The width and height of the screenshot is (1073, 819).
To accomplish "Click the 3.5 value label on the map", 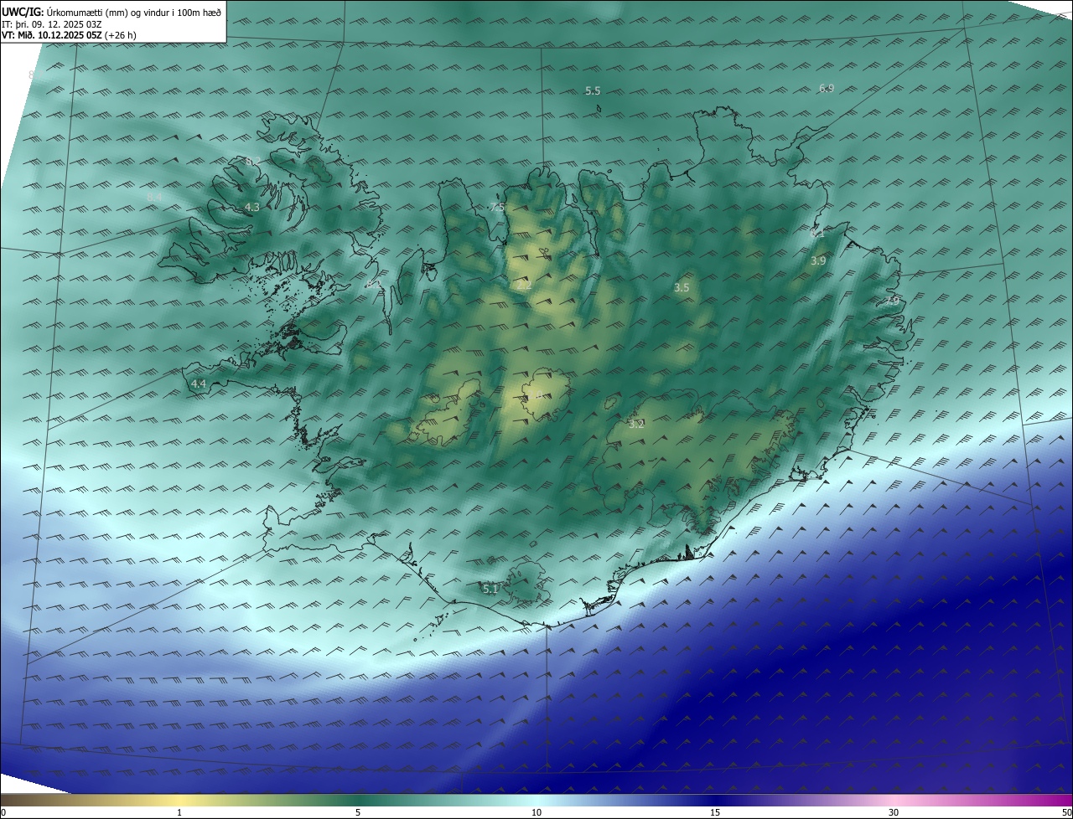I will point(682,287).
